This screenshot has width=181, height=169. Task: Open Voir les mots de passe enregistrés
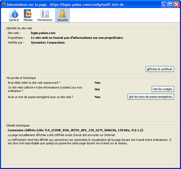pyautogui.click(x=151, y=97)
